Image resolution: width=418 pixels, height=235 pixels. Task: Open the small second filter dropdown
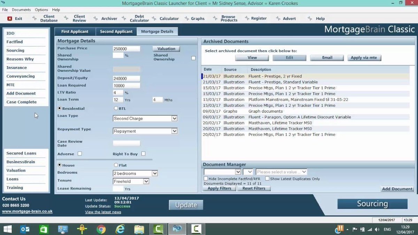(x=248, y=172)
